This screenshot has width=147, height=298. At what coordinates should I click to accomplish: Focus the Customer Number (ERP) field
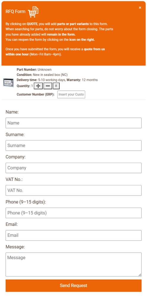[71, 94]
